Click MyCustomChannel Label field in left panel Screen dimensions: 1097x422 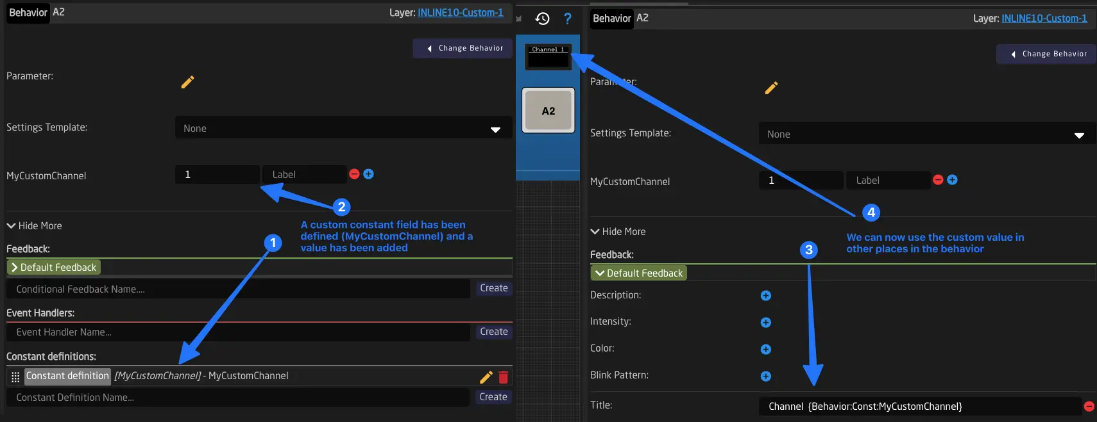point(305,174)
